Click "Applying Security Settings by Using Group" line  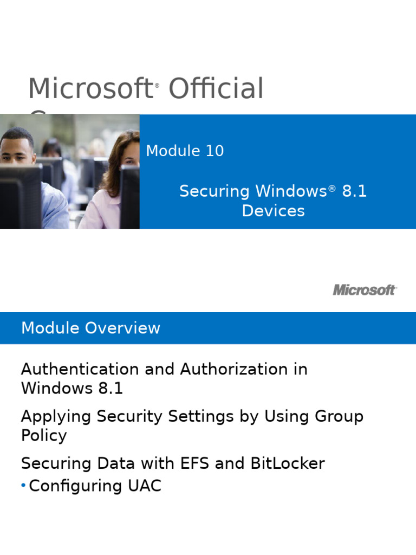tap(192, 417)
